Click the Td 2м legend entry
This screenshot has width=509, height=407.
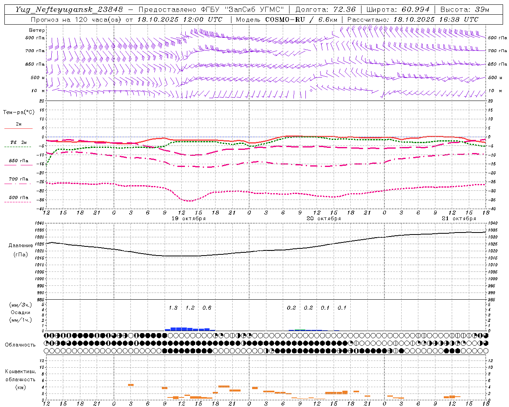pyautogui.click(x=18, y=142)
